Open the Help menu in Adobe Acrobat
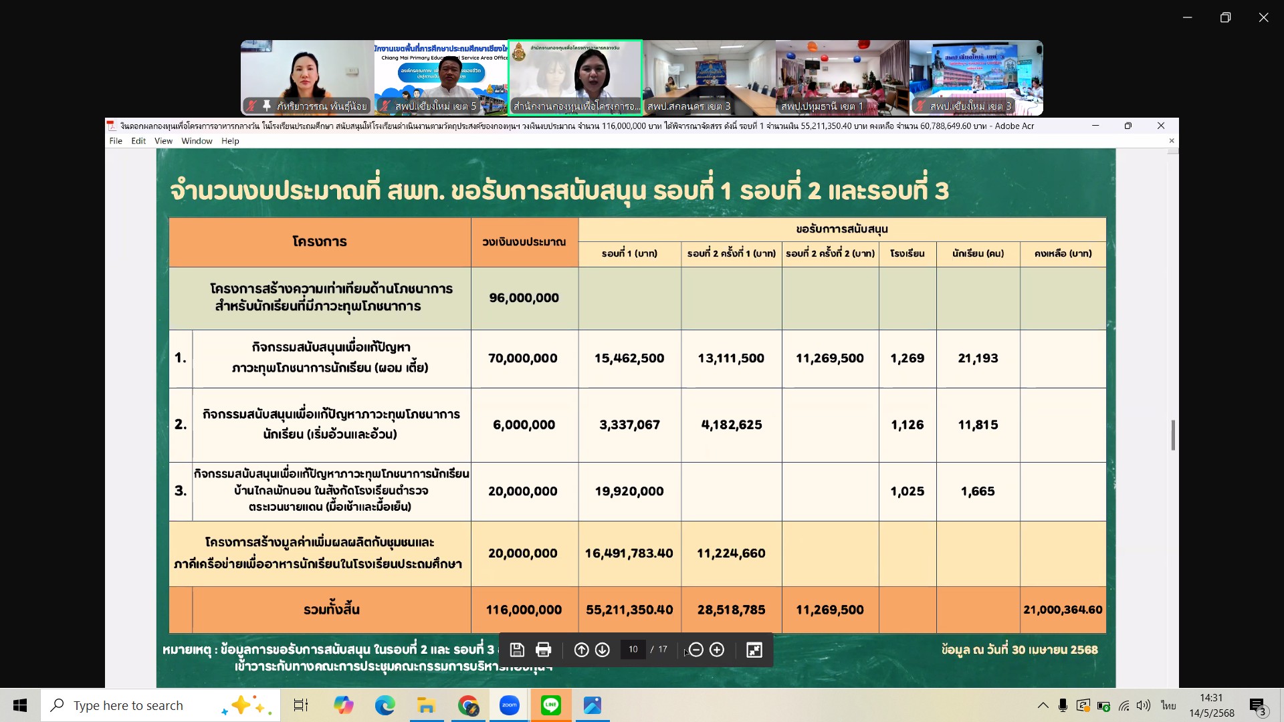Screen dimensions: 1284x722 230,141
